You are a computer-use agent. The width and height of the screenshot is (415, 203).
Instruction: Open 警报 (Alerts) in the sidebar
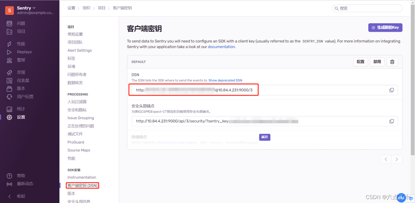click(21, 60)
